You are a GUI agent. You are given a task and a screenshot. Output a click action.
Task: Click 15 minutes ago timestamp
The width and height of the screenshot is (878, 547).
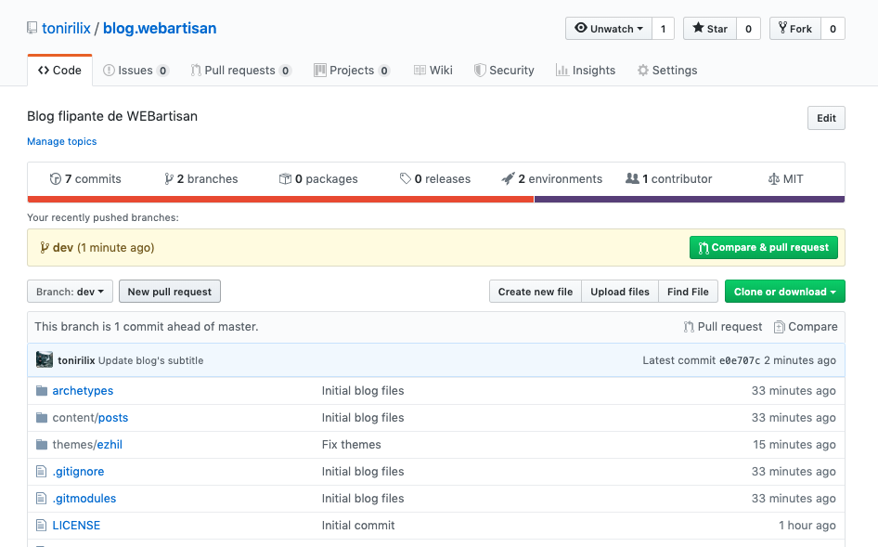pos(794,445)
